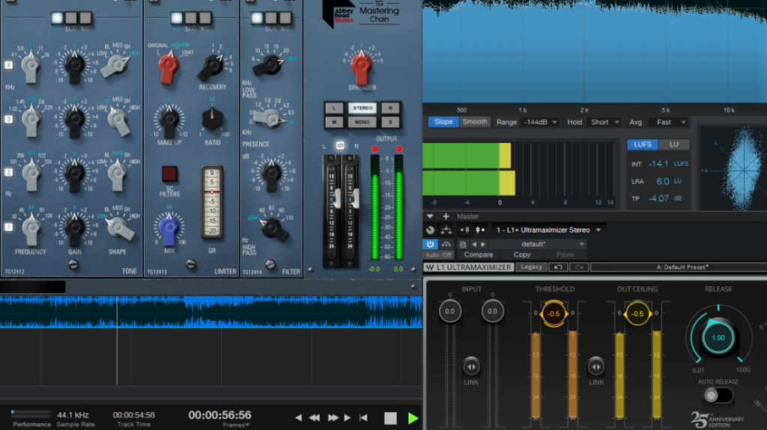
Task: Open the Hold Short dropdown
Action: click(x=604, y=122)
